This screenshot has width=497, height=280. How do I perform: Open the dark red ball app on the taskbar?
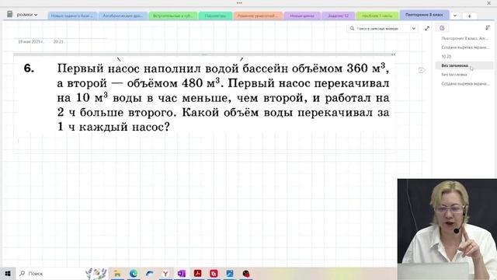(x=246, y=273)
